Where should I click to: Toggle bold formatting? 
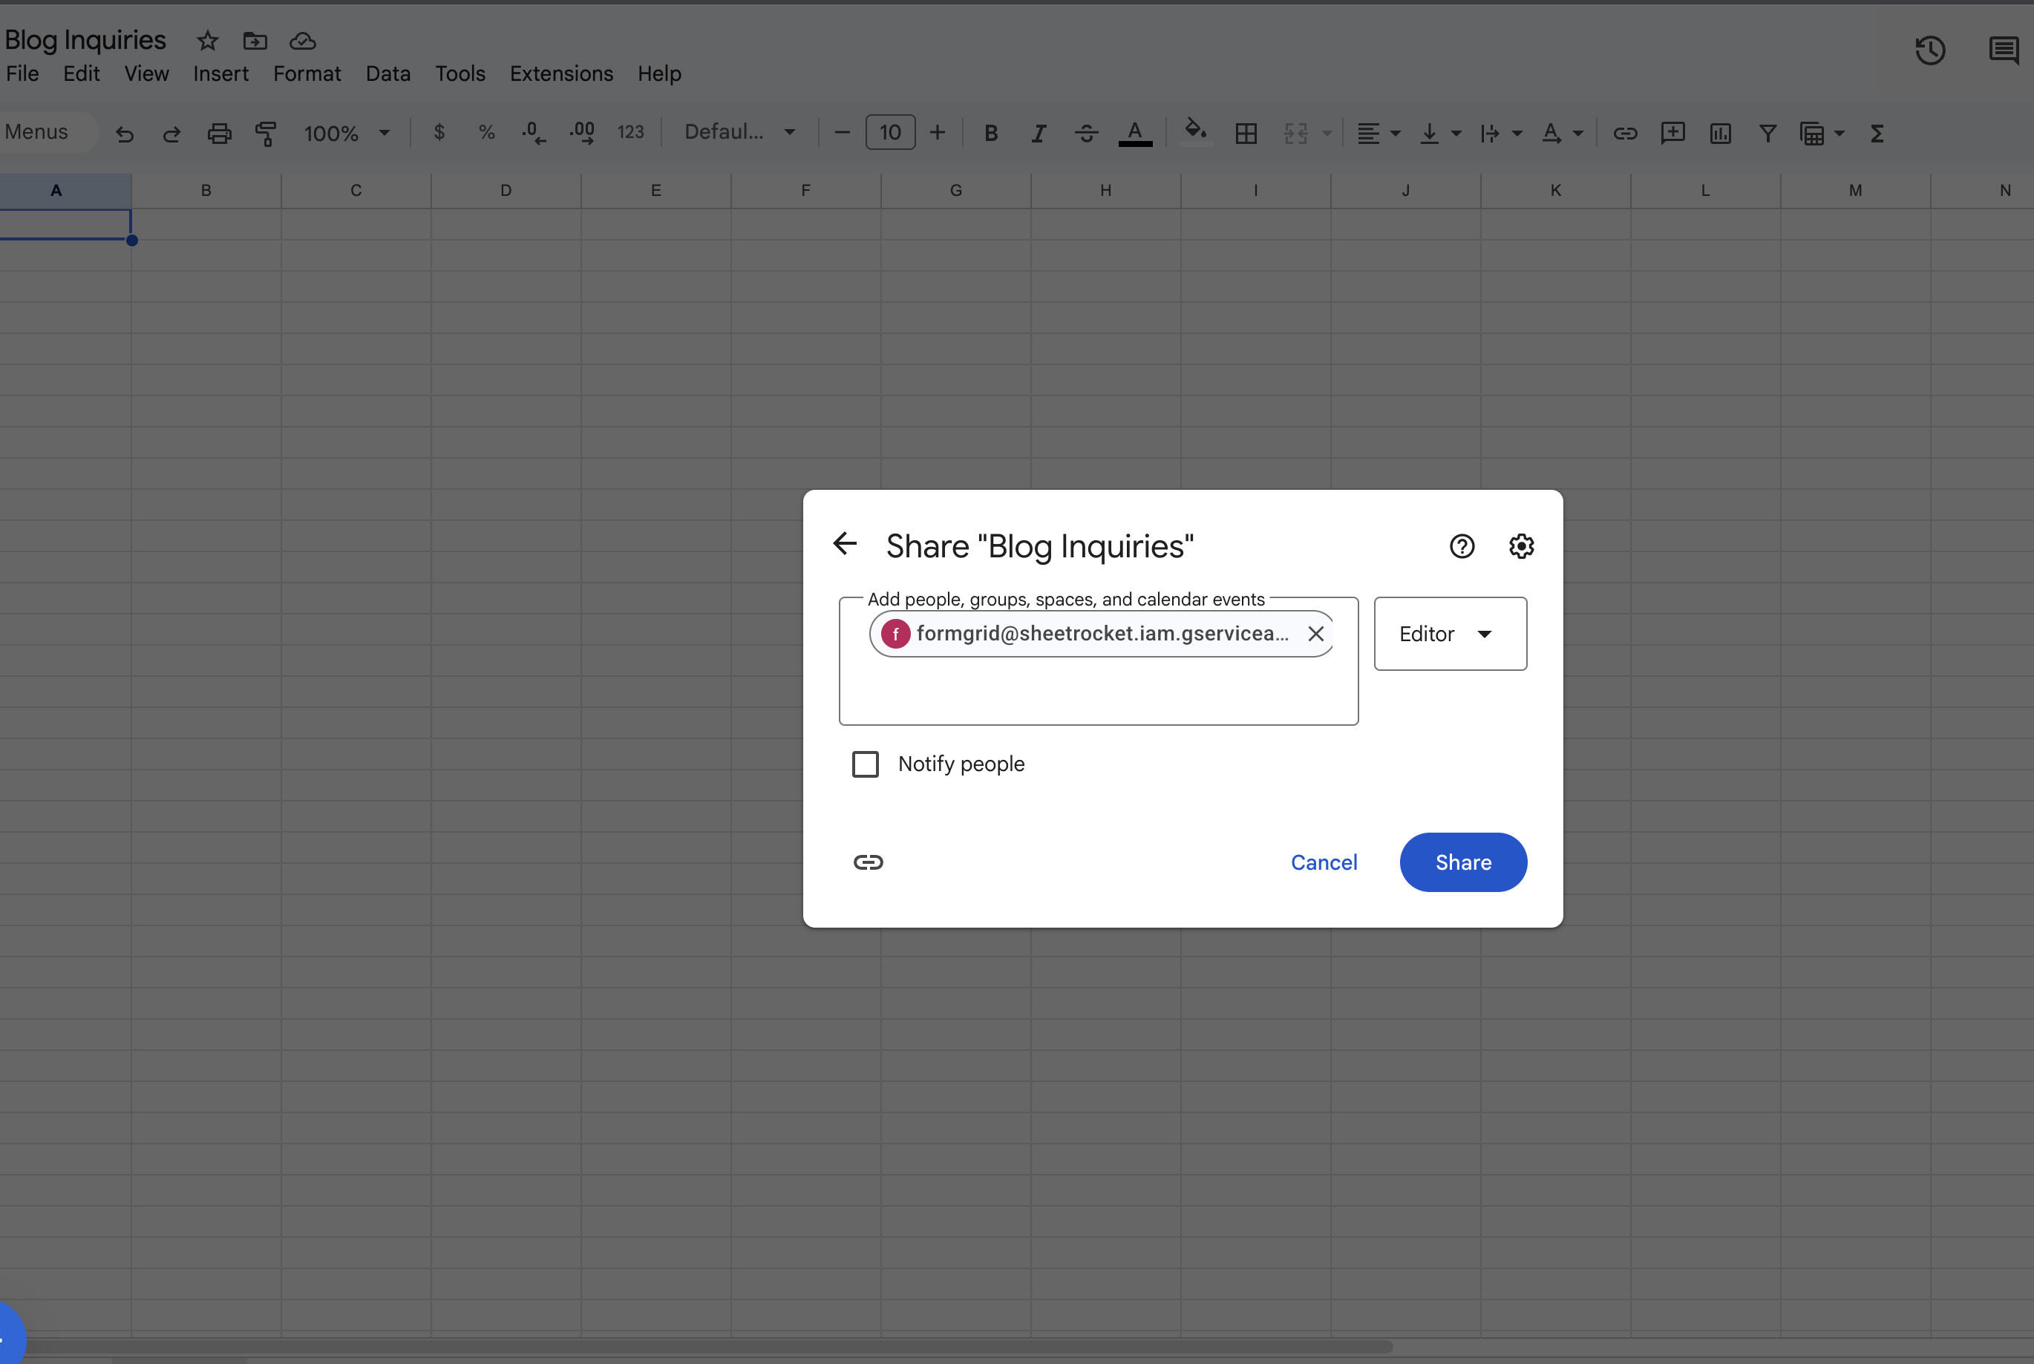(x=991, y=133)
